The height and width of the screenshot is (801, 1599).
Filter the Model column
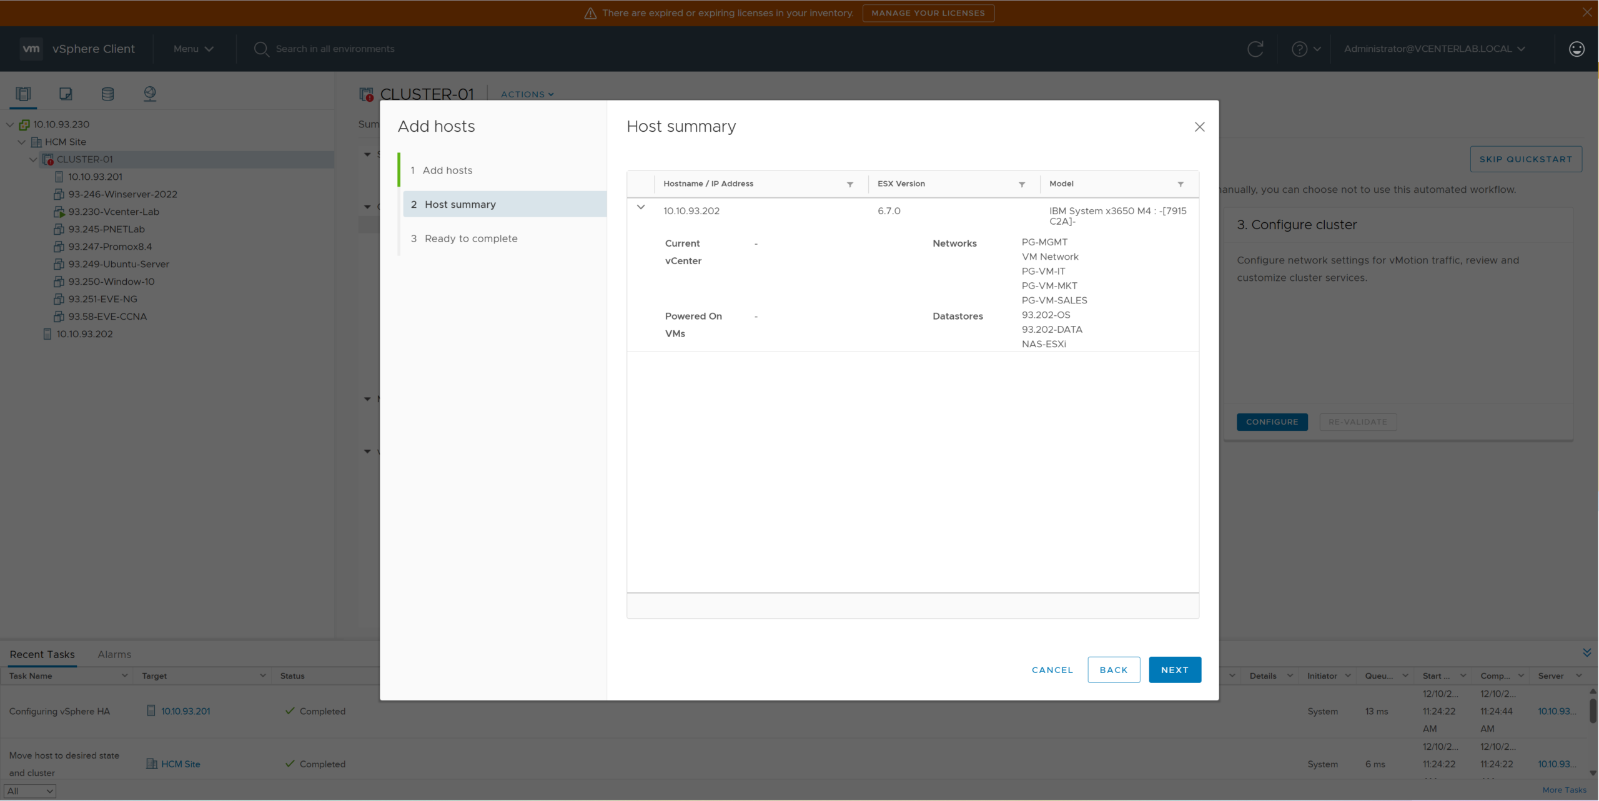pyautogui.click(x=1181, y=184)
